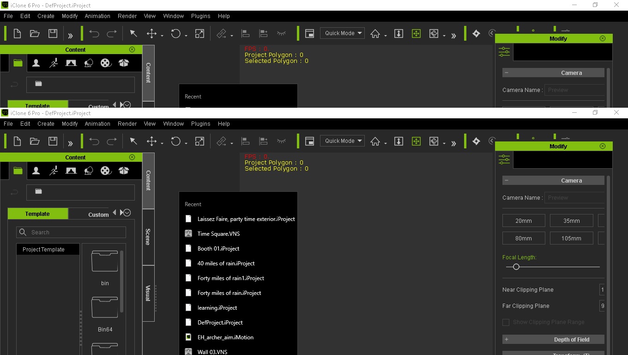The width and height of the screenshot is (628, 355).
Task: Toggle closed-eye visibility icon in upper toolbar
Action: 281,33
